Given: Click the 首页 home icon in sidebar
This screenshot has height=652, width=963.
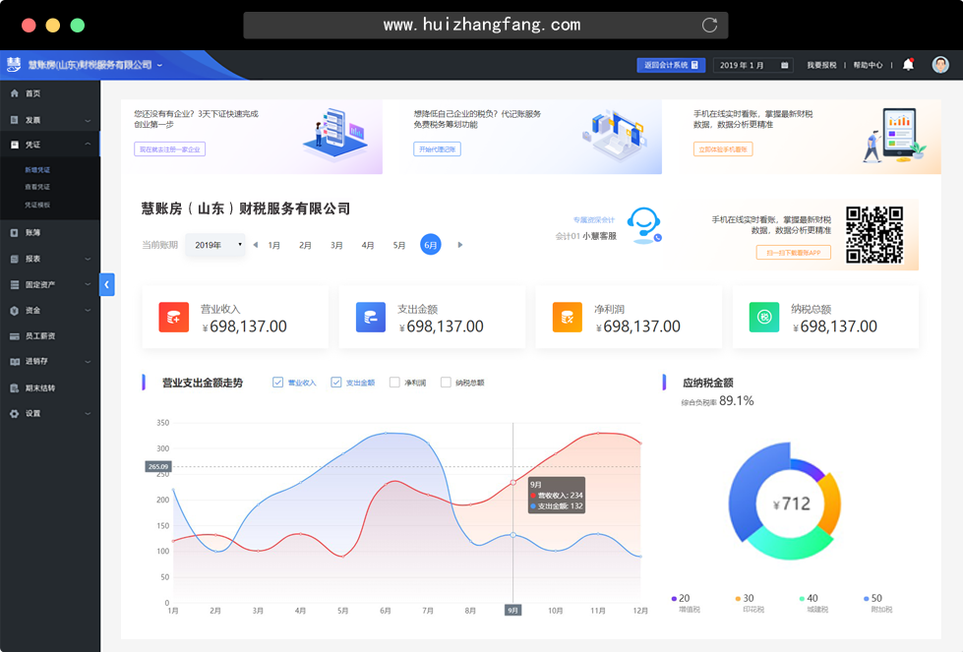Looking at the screenshot, I should [14, 93].
